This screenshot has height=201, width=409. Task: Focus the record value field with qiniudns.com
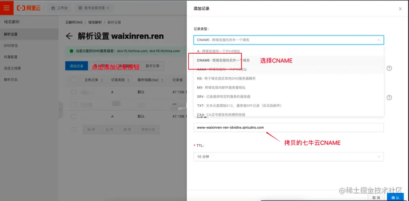point(288,128)
